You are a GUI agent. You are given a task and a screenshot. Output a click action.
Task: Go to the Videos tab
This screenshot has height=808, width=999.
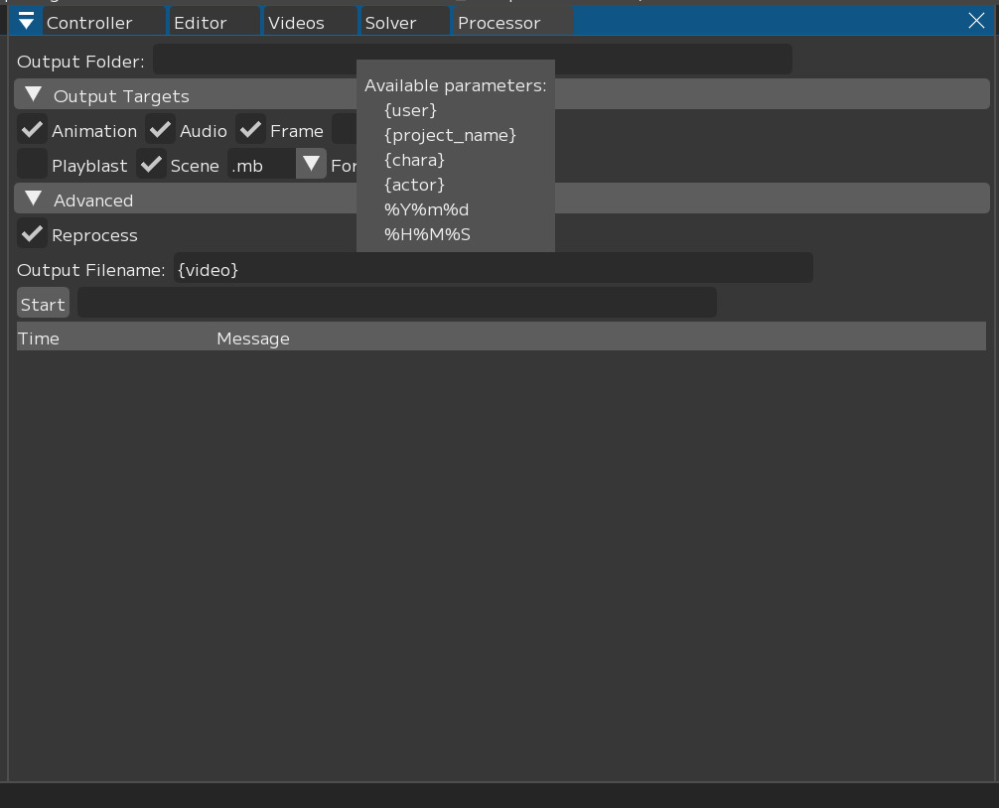(296, 22)
